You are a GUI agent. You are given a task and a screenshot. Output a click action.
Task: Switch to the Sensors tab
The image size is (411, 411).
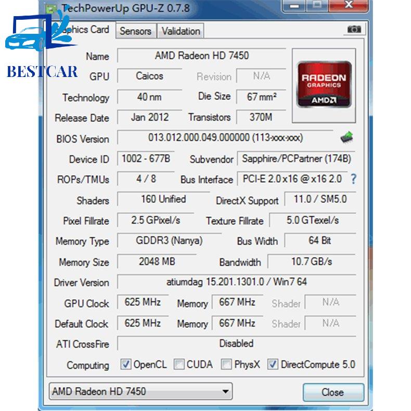136,31
